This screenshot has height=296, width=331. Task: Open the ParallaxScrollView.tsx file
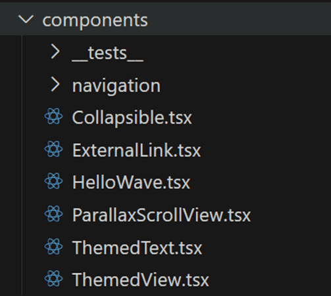(x=161, y=215)
